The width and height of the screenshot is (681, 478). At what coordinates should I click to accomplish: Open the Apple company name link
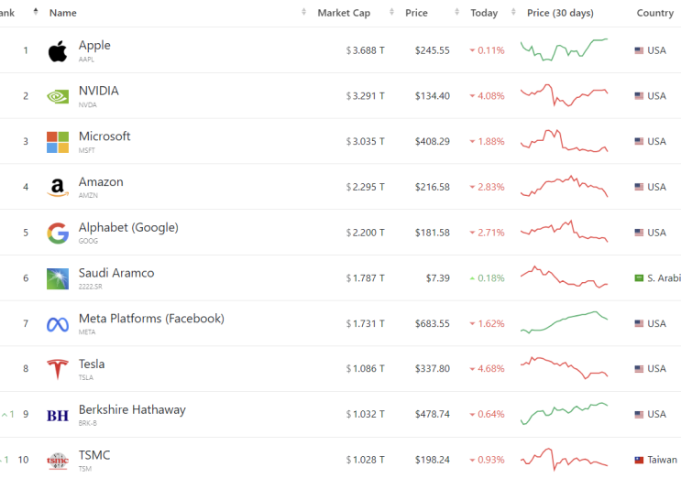coord(94,45)
